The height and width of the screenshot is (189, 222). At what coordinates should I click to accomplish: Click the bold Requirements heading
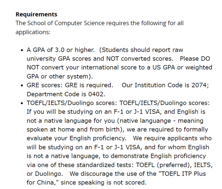pyautogui.click(x=36, y=14)
